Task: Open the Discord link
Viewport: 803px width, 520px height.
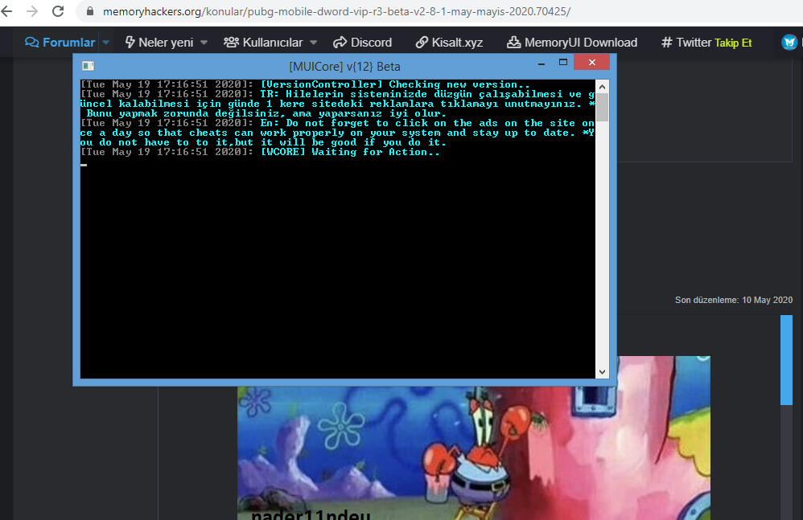Action: pyautogui.click(x=363, y=43)
